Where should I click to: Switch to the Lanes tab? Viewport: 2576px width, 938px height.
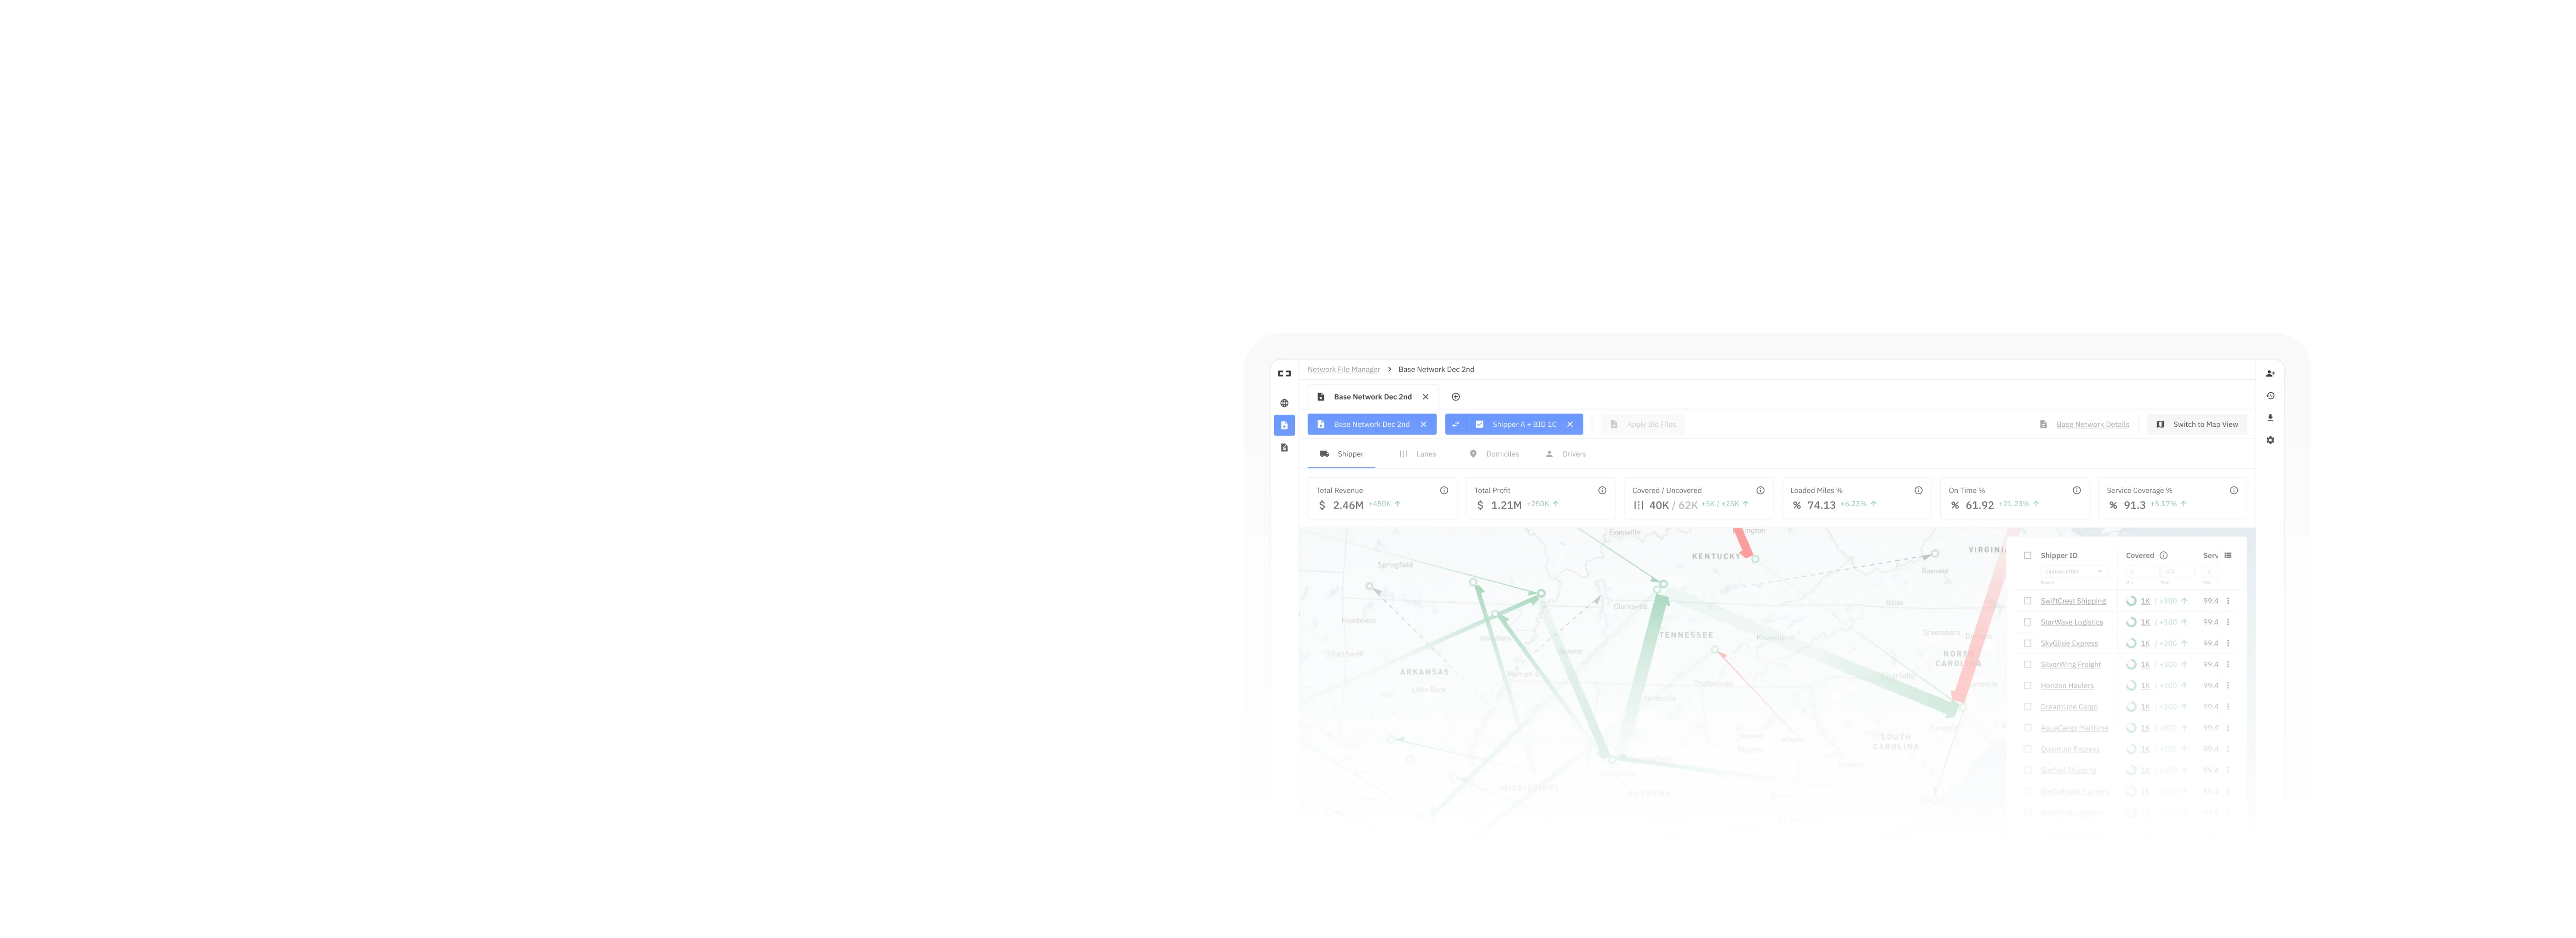point(1418,454)
